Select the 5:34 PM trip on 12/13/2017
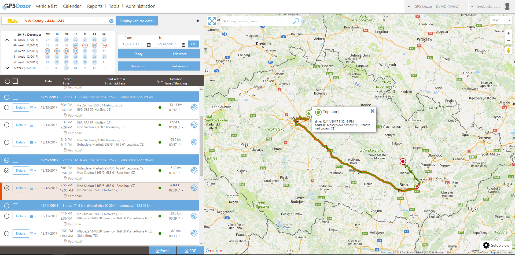Viewport: 515px width, 255px height. [x=7, y=108]
